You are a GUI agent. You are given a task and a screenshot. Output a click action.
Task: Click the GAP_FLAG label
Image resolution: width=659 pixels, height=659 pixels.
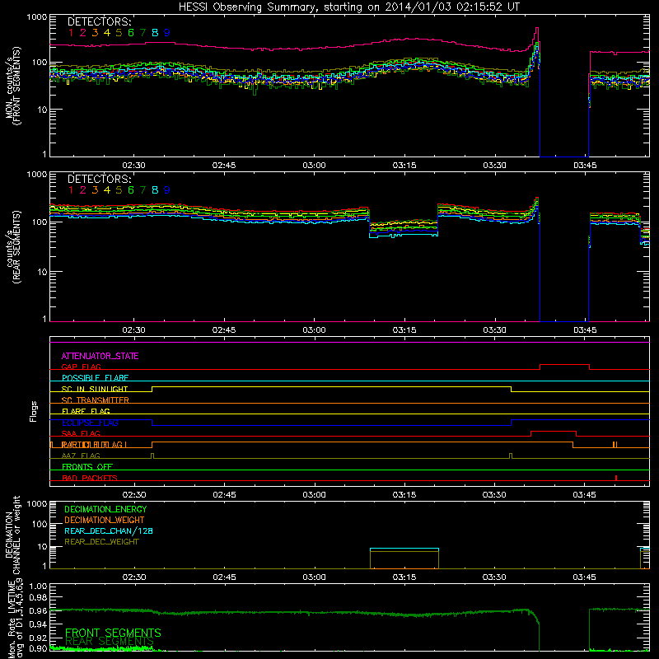pyautogui.click(x=81, y=367)
